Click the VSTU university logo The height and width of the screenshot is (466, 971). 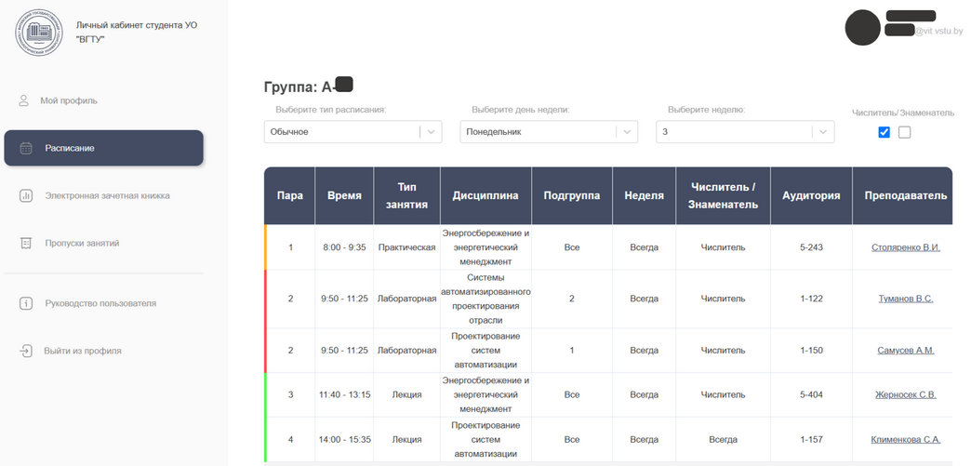[38, 32]
